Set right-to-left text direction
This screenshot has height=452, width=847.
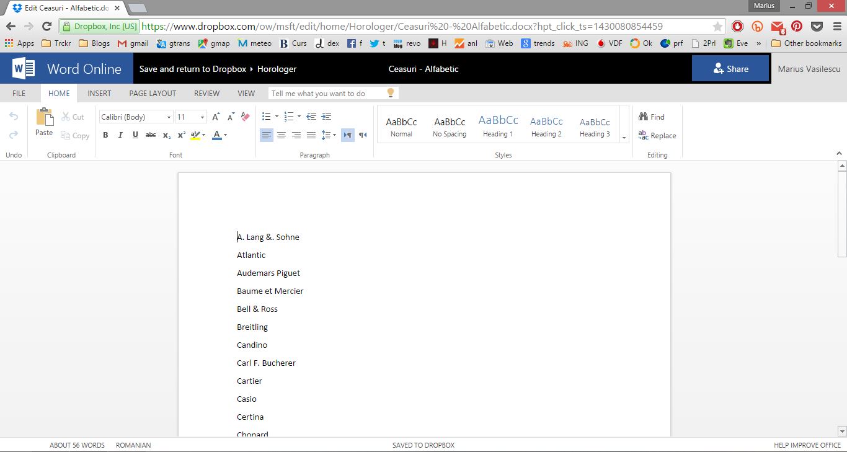[x=363, y=135]
